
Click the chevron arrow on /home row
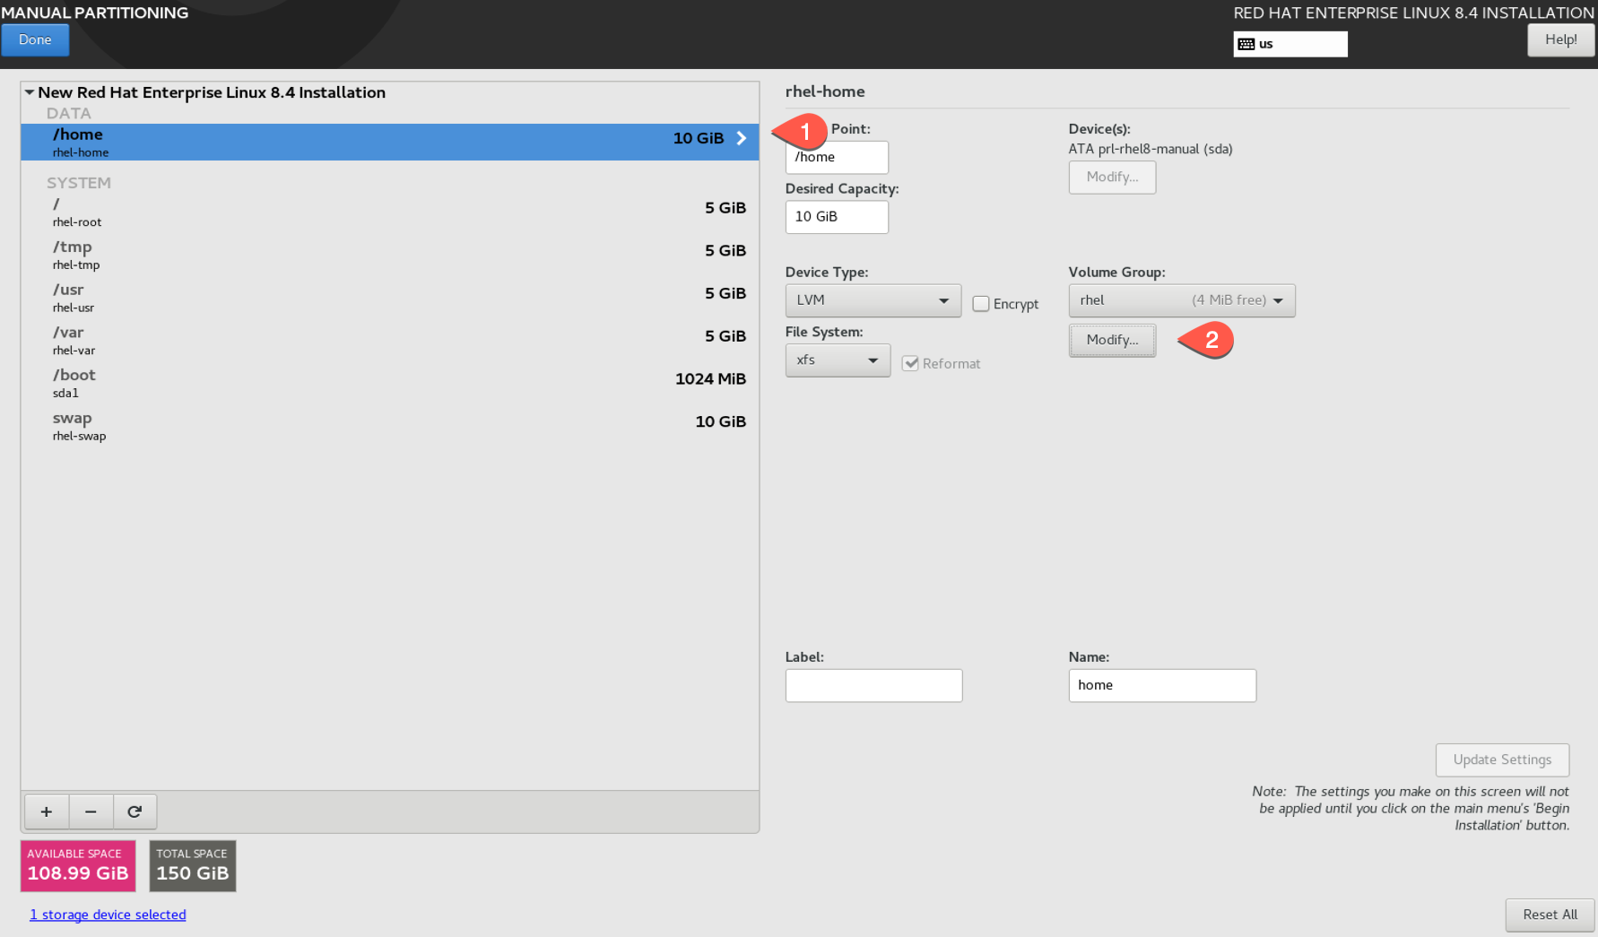742,138
